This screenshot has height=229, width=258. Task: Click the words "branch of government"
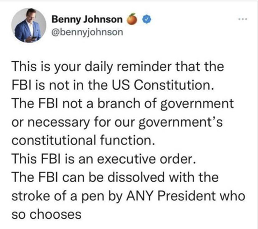[x=166, y=104]
